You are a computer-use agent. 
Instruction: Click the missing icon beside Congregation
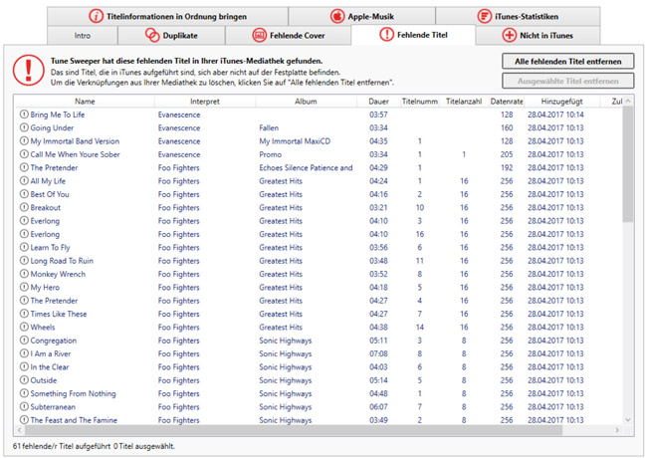click(x=24, y=340)
